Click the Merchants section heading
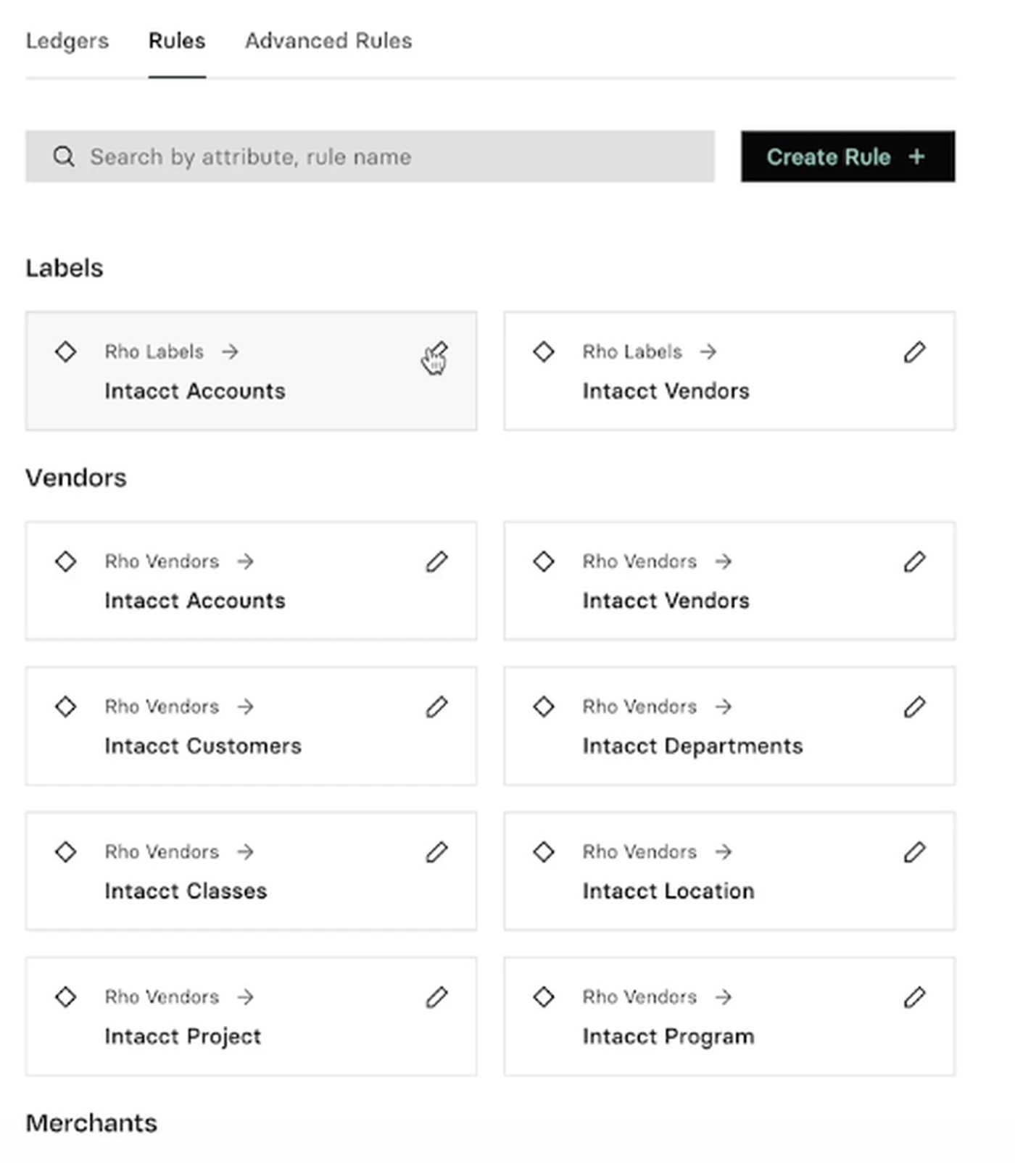 point(91,1123)
